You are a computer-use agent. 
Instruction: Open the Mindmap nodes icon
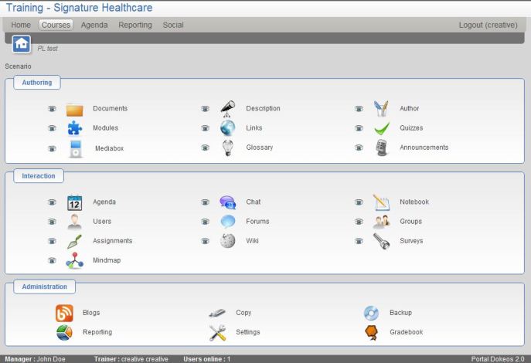coord(74,260)
